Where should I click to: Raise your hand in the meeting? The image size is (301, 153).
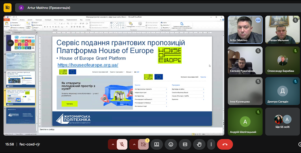pyautogui.click(x=199, y=144)
